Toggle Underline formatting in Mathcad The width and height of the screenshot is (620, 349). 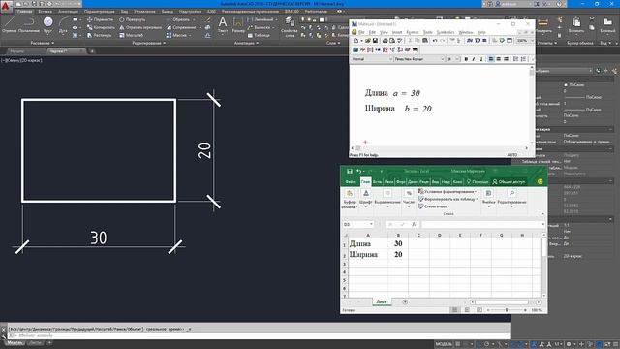480,59
